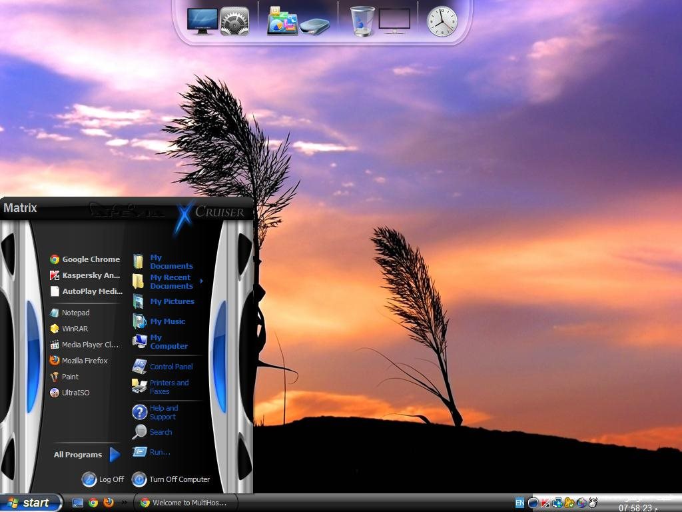Launch Firefox from the quick launch bar
The width and height of the screenshot is (682, 512).
tap(109, 503)
